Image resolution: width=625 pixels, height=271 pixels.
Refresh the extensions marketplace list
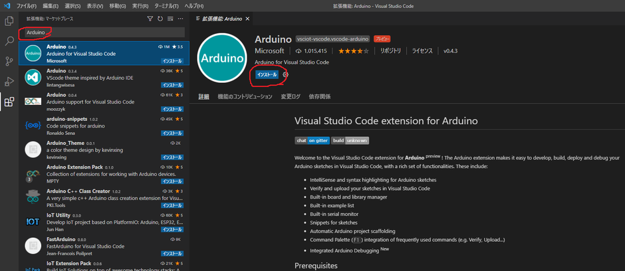(x=160, y=19)
